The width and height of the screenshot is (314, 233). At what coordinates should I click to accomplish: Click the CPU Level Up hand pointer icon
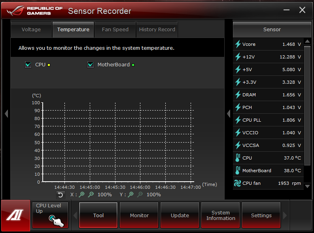(57, 221)
